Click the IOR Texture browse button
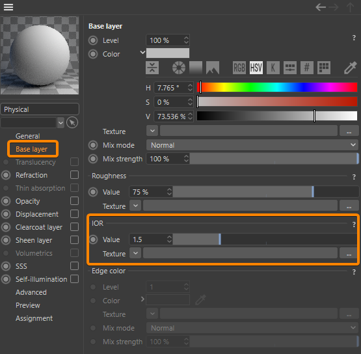Viewport: 361px width, 354px height. click(349, 253)
